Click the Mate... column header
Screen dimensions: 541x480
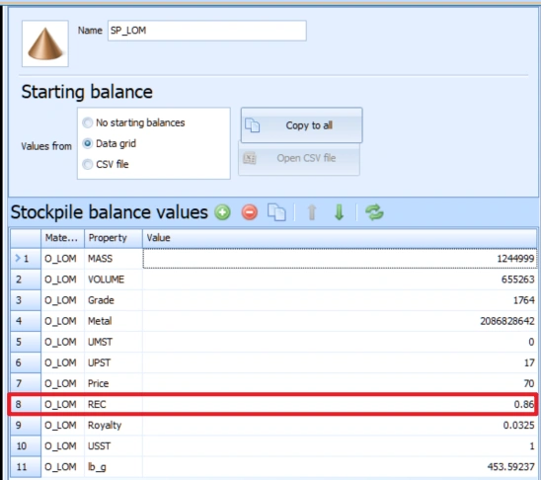(x=62, y=238)
